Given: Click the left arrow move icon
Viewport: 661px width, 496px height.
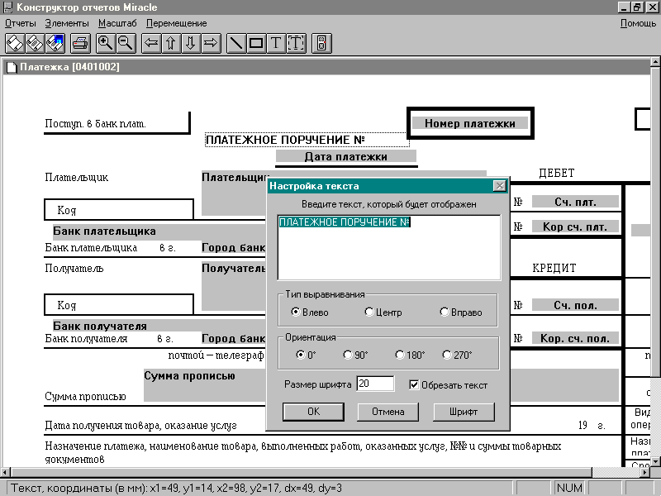Looking at the screenshot, I should point(151,42).
